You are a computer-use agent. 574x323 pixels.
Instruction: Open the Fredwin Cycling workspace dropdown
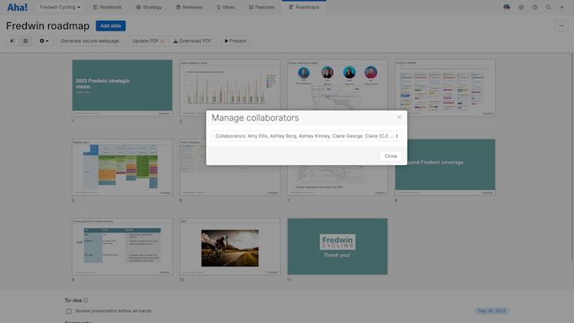[60, 7]
